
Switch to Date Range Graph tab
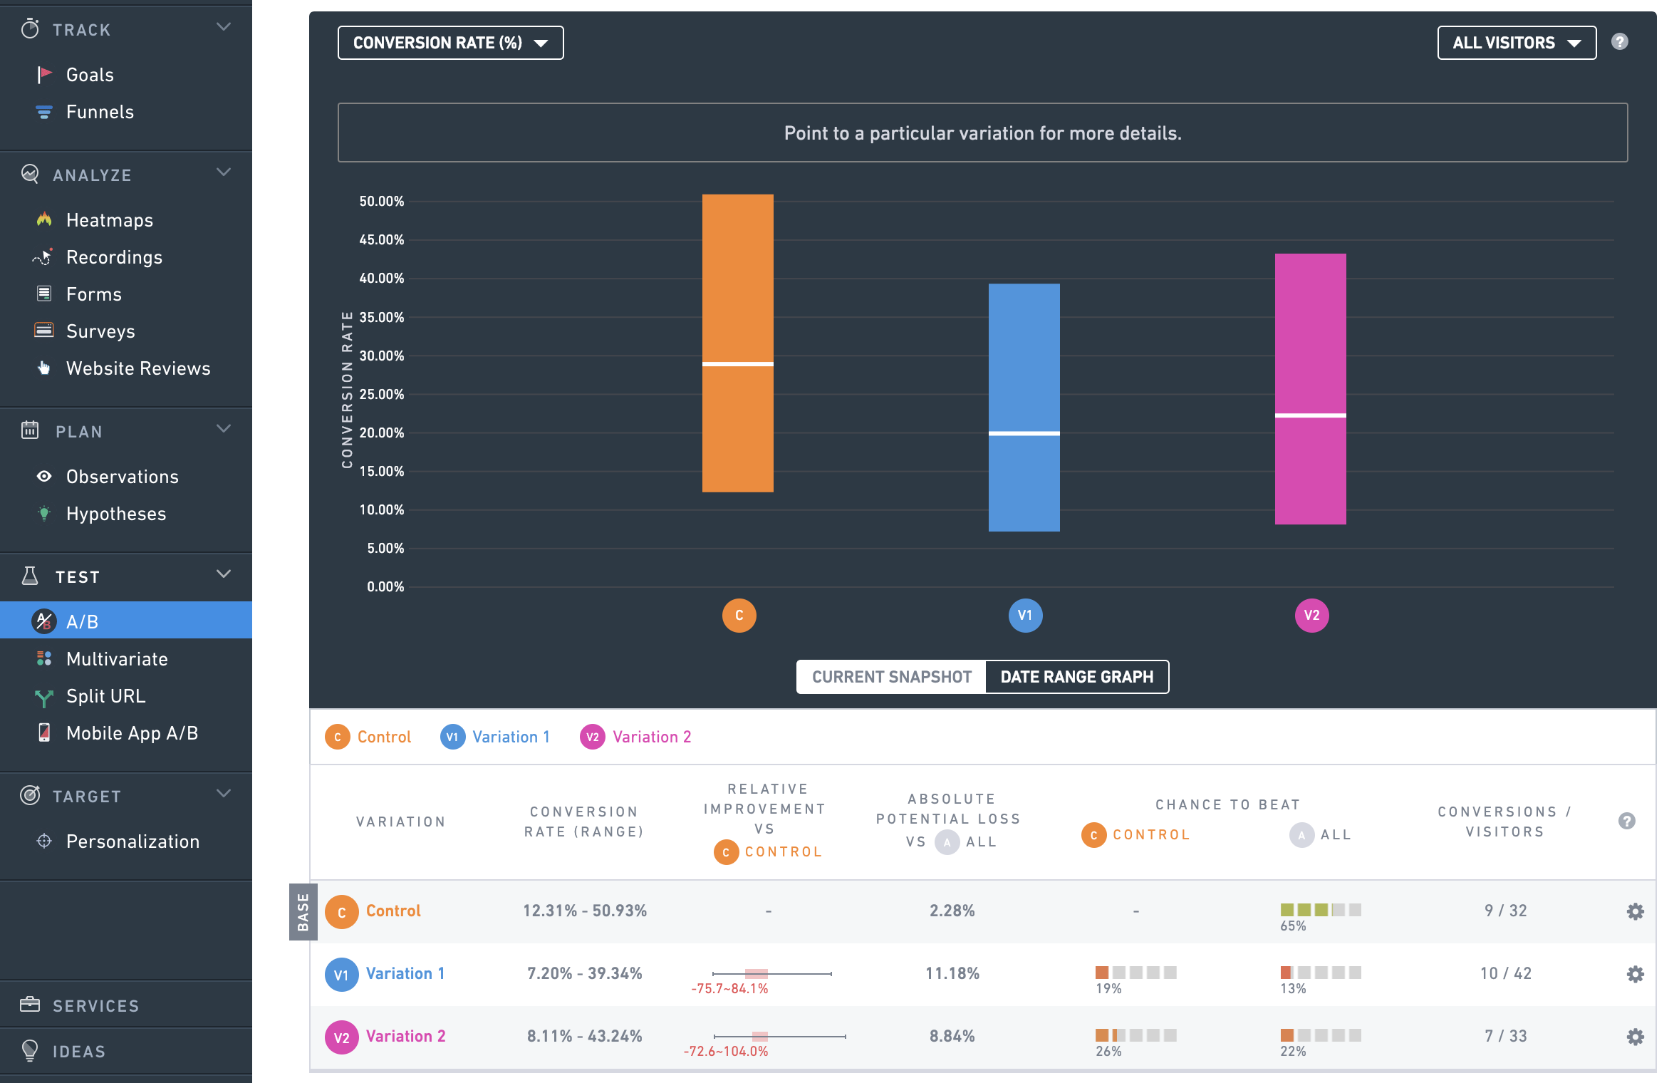tap(1076, 677)
